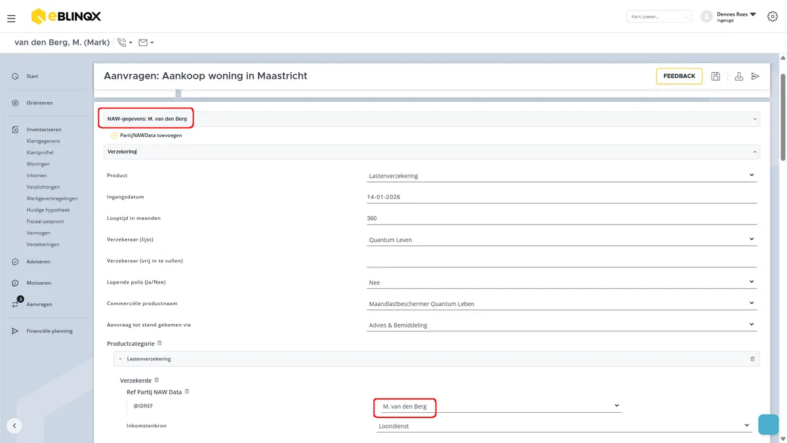Open the Aanvraag tot stand gekomen via dropdown

[561, 325]
